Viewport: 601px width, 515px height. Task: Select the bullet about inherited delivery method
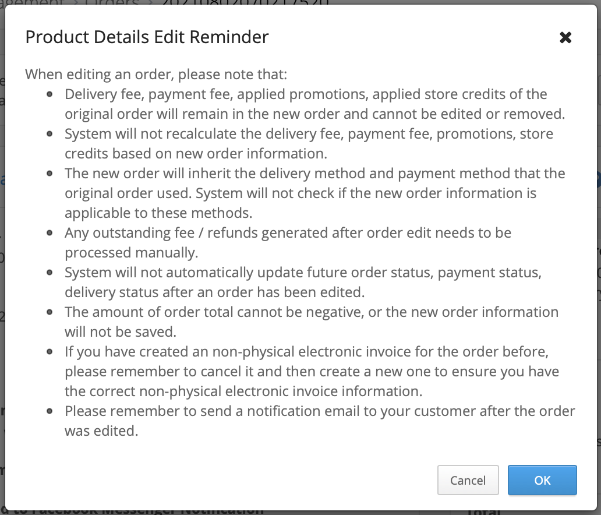point(315,193)
